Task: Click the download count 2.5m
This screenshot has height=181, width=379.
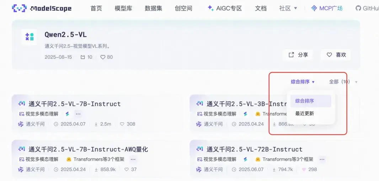Action: pyautogui.click(x=106, y=124)
